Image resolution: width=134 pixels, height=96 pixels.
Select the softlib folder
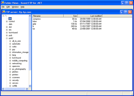point(14,86)
